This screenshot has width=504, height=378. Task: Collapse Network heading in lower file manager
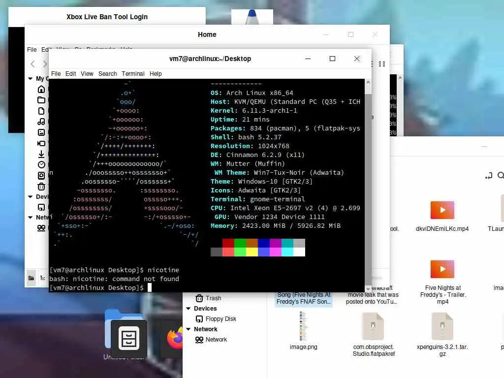tap(189, 329)
